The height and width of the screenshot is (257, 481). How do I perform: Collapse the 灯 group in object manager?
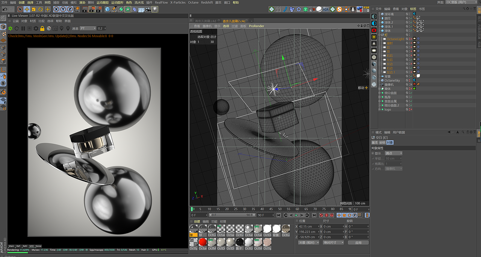(380, 35)
